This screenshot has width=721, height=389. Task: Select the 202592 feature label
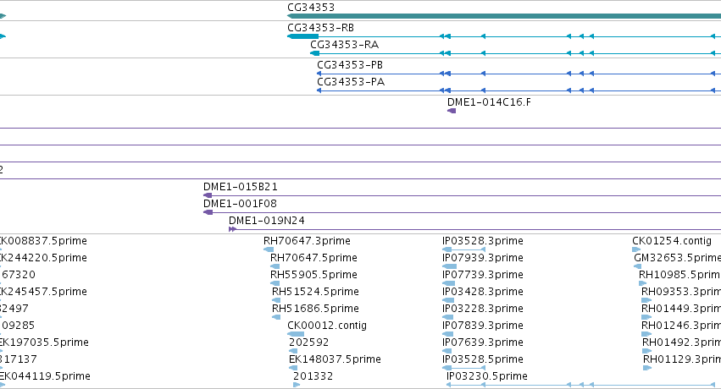309,342
